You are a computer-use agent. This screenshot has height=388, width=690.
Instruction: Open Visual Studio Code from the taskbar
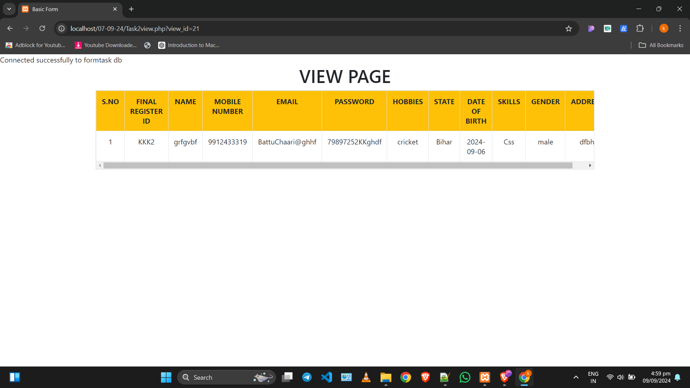[x=326, y=377]
